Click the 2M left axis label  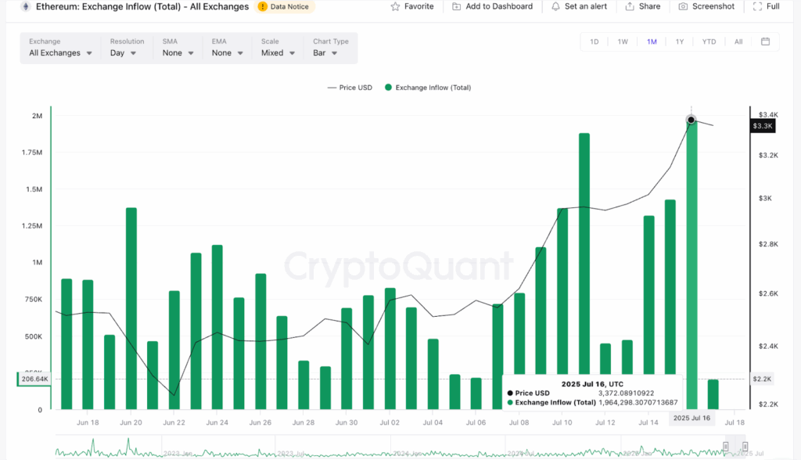click(x=37, y=116)
